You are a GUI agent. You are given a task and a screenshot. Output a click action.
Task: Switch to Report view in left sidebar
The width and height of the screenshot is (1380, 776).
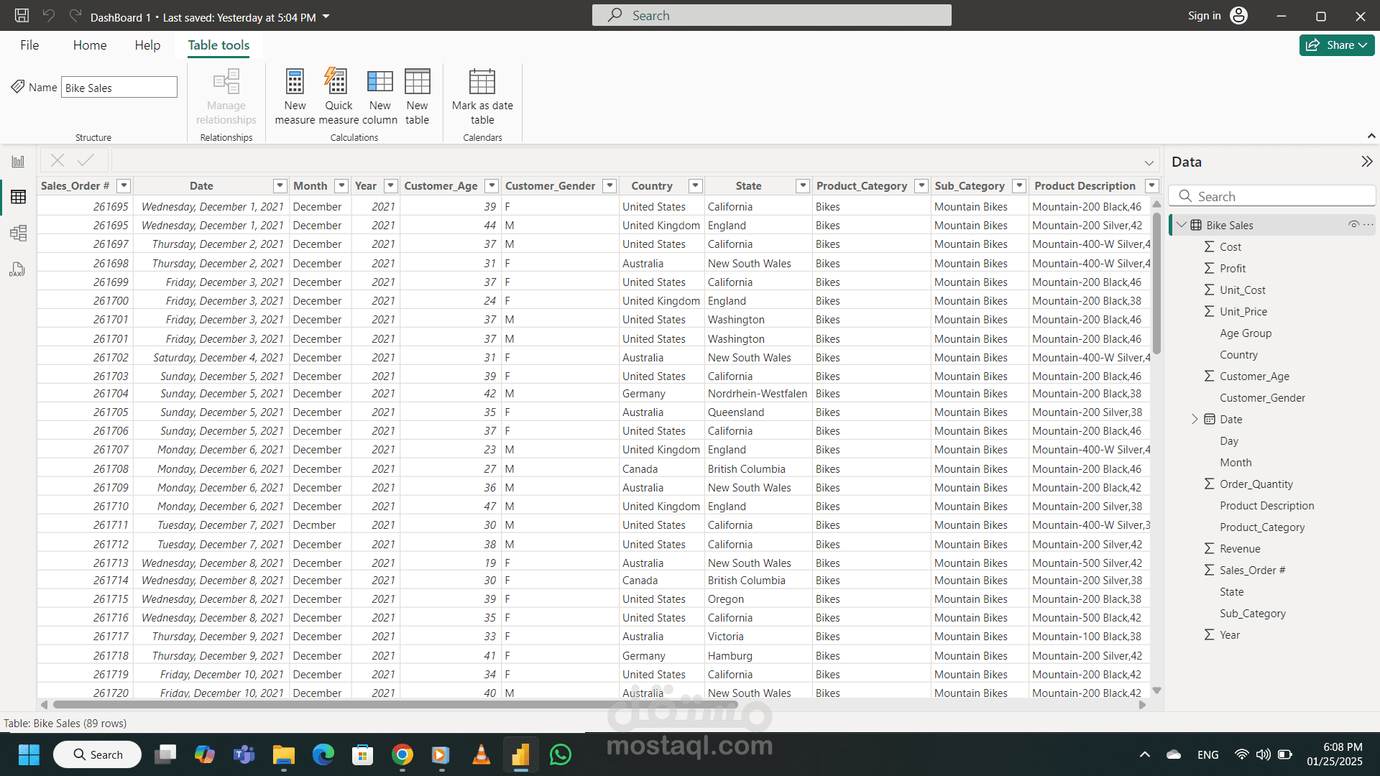pos(18,162)
